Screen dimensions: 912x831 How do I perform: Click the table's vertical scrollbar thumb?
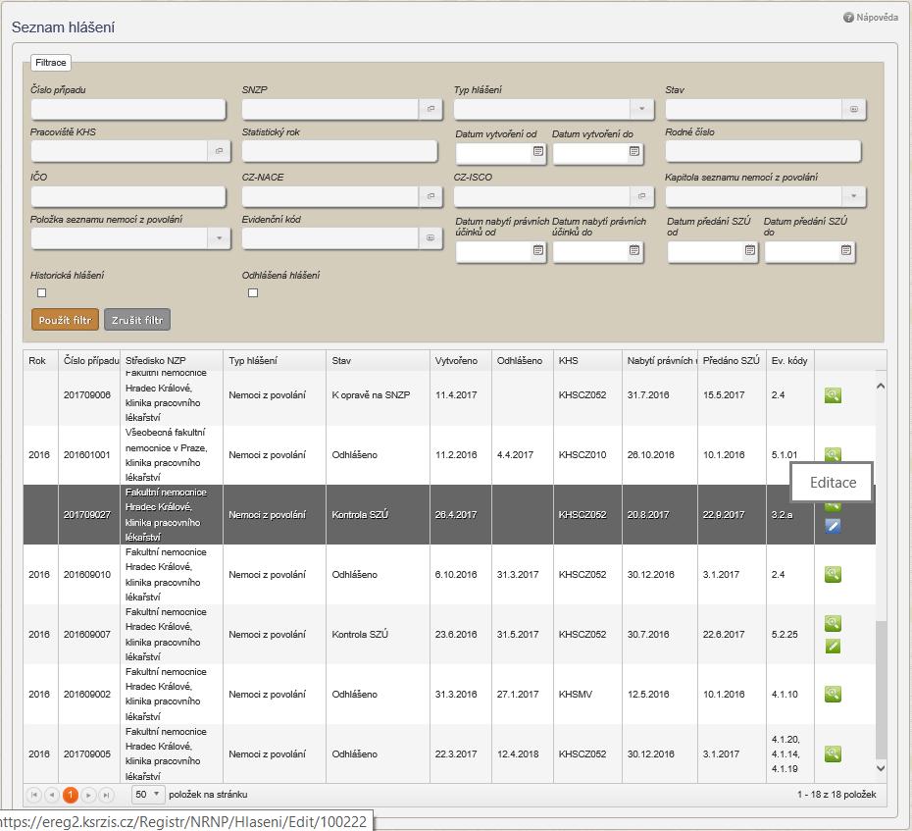click(x=881, y=690)
